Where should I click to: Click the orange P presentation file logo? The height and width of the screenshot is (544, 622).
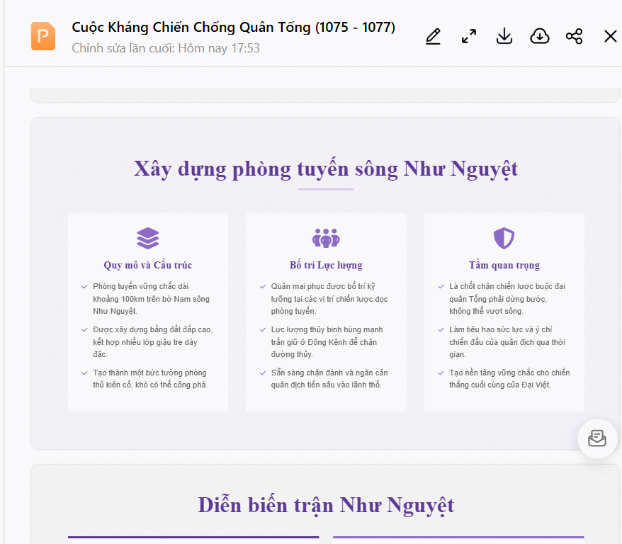point(43,35)
